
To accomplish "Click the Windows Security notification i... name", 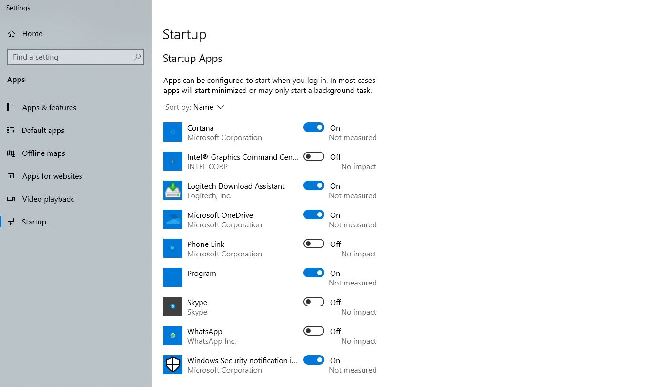I will pos(242,360).
